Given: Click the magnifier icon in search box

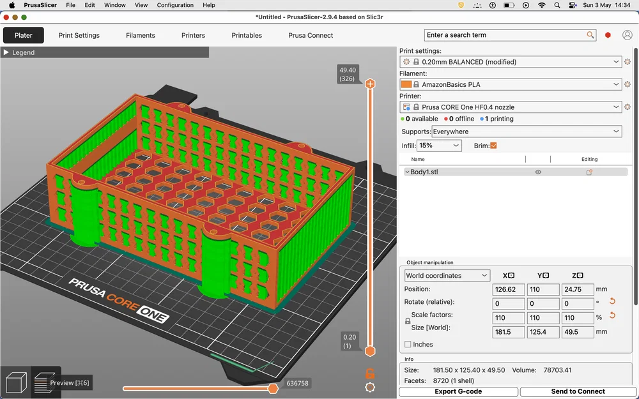Looking at the screenshot, I should pyautogui.click(x=590, y=35).
